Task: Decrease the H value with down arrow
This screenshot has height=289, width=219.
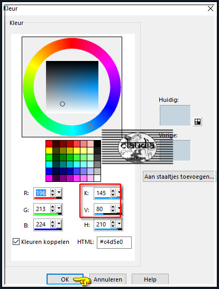Action: click(x=113, y=226)
